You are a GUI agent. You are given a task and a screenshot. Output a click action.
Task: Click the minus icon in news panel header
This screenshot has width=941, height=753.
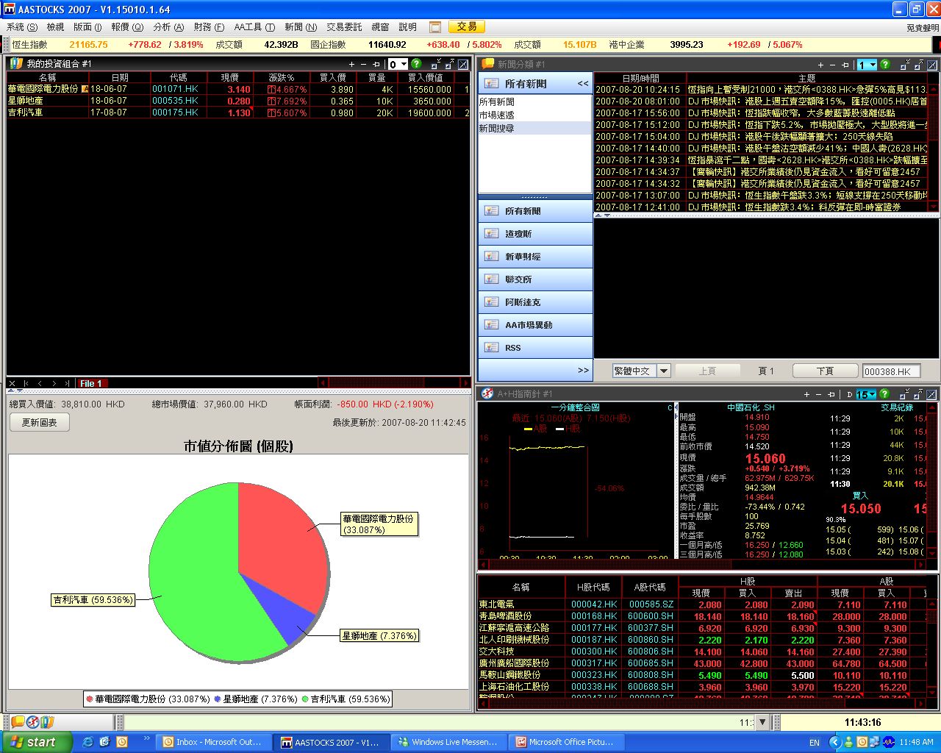tap(832, 65)
